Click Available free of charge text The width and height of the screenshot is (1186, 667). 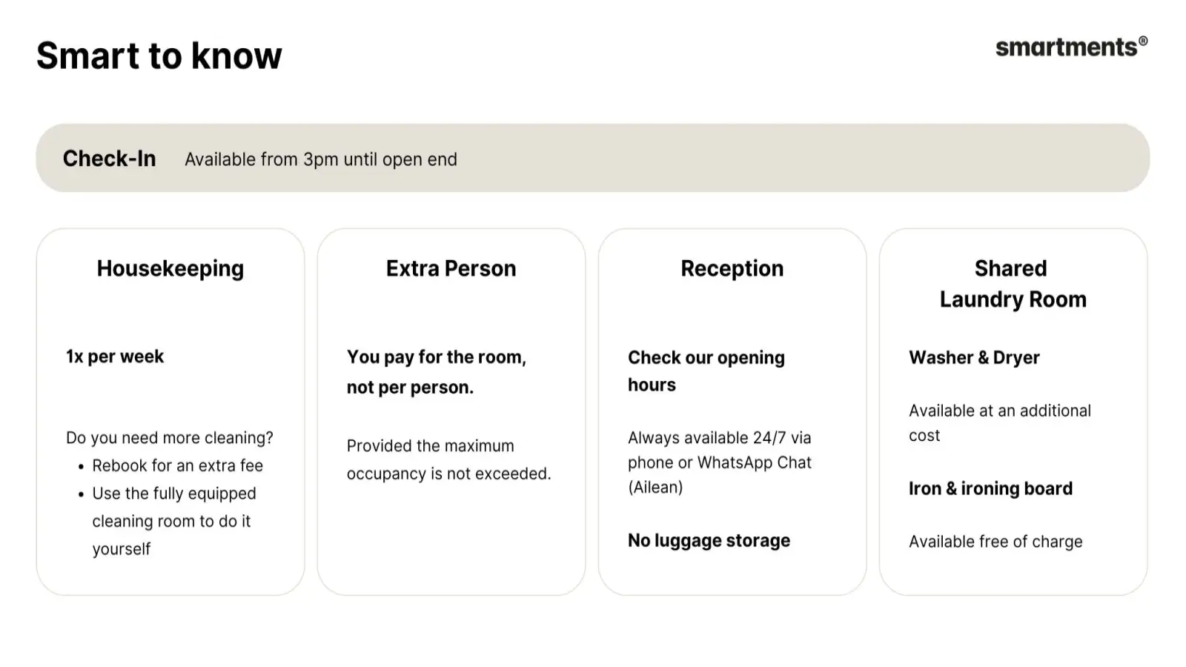coord(995,542)
